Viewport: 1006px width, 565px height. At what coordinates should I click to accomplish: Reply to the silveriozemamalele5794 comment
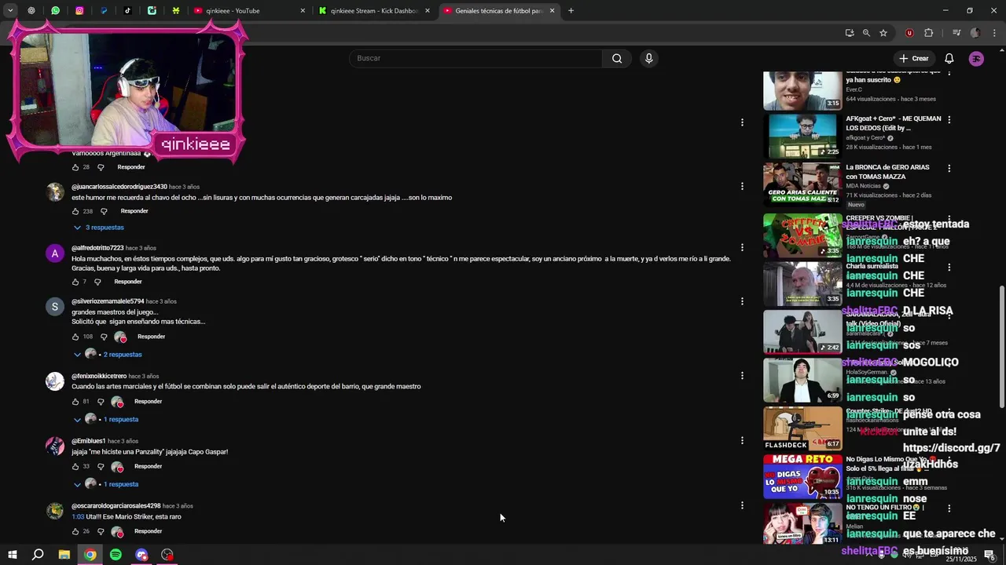coord(151,337)
